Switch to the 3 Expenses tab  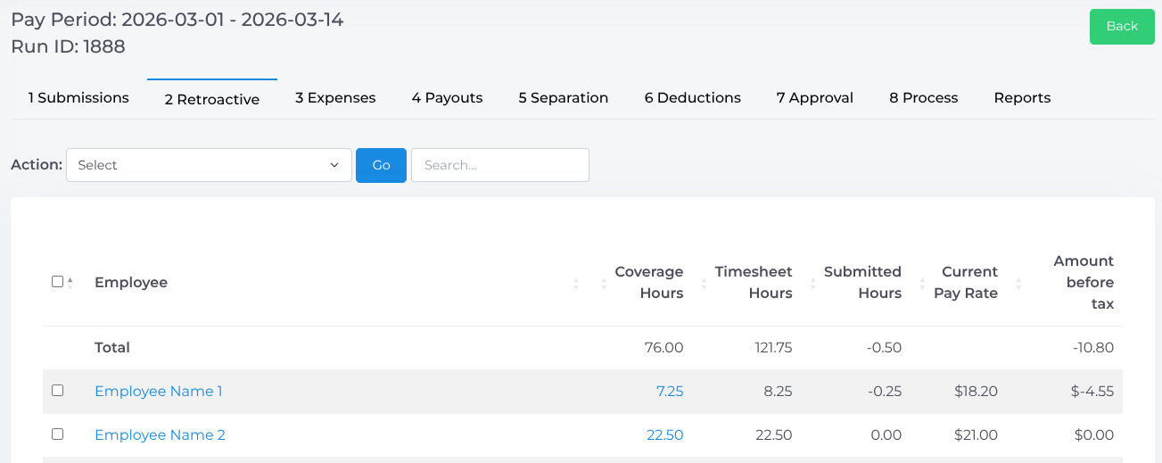point(335,98)
